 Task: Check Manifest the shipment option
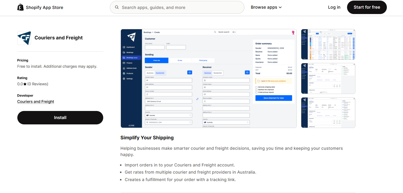[256, 90]
